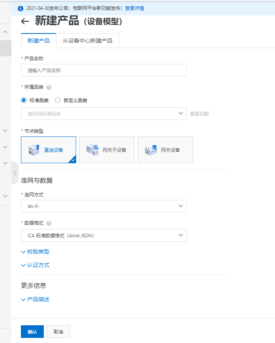Click the back arrow beside 新建产品
275x343 pixels.
point(25,21)
